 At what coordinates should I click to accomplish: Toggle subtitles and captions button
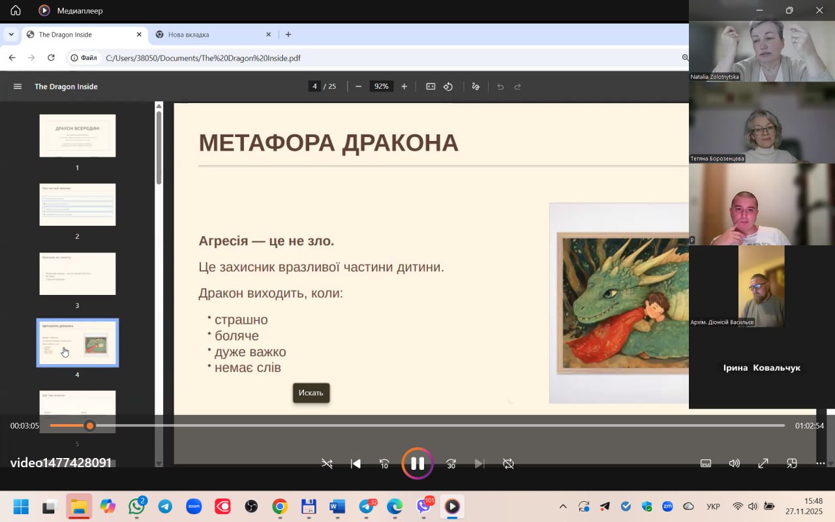click(705, 463)
